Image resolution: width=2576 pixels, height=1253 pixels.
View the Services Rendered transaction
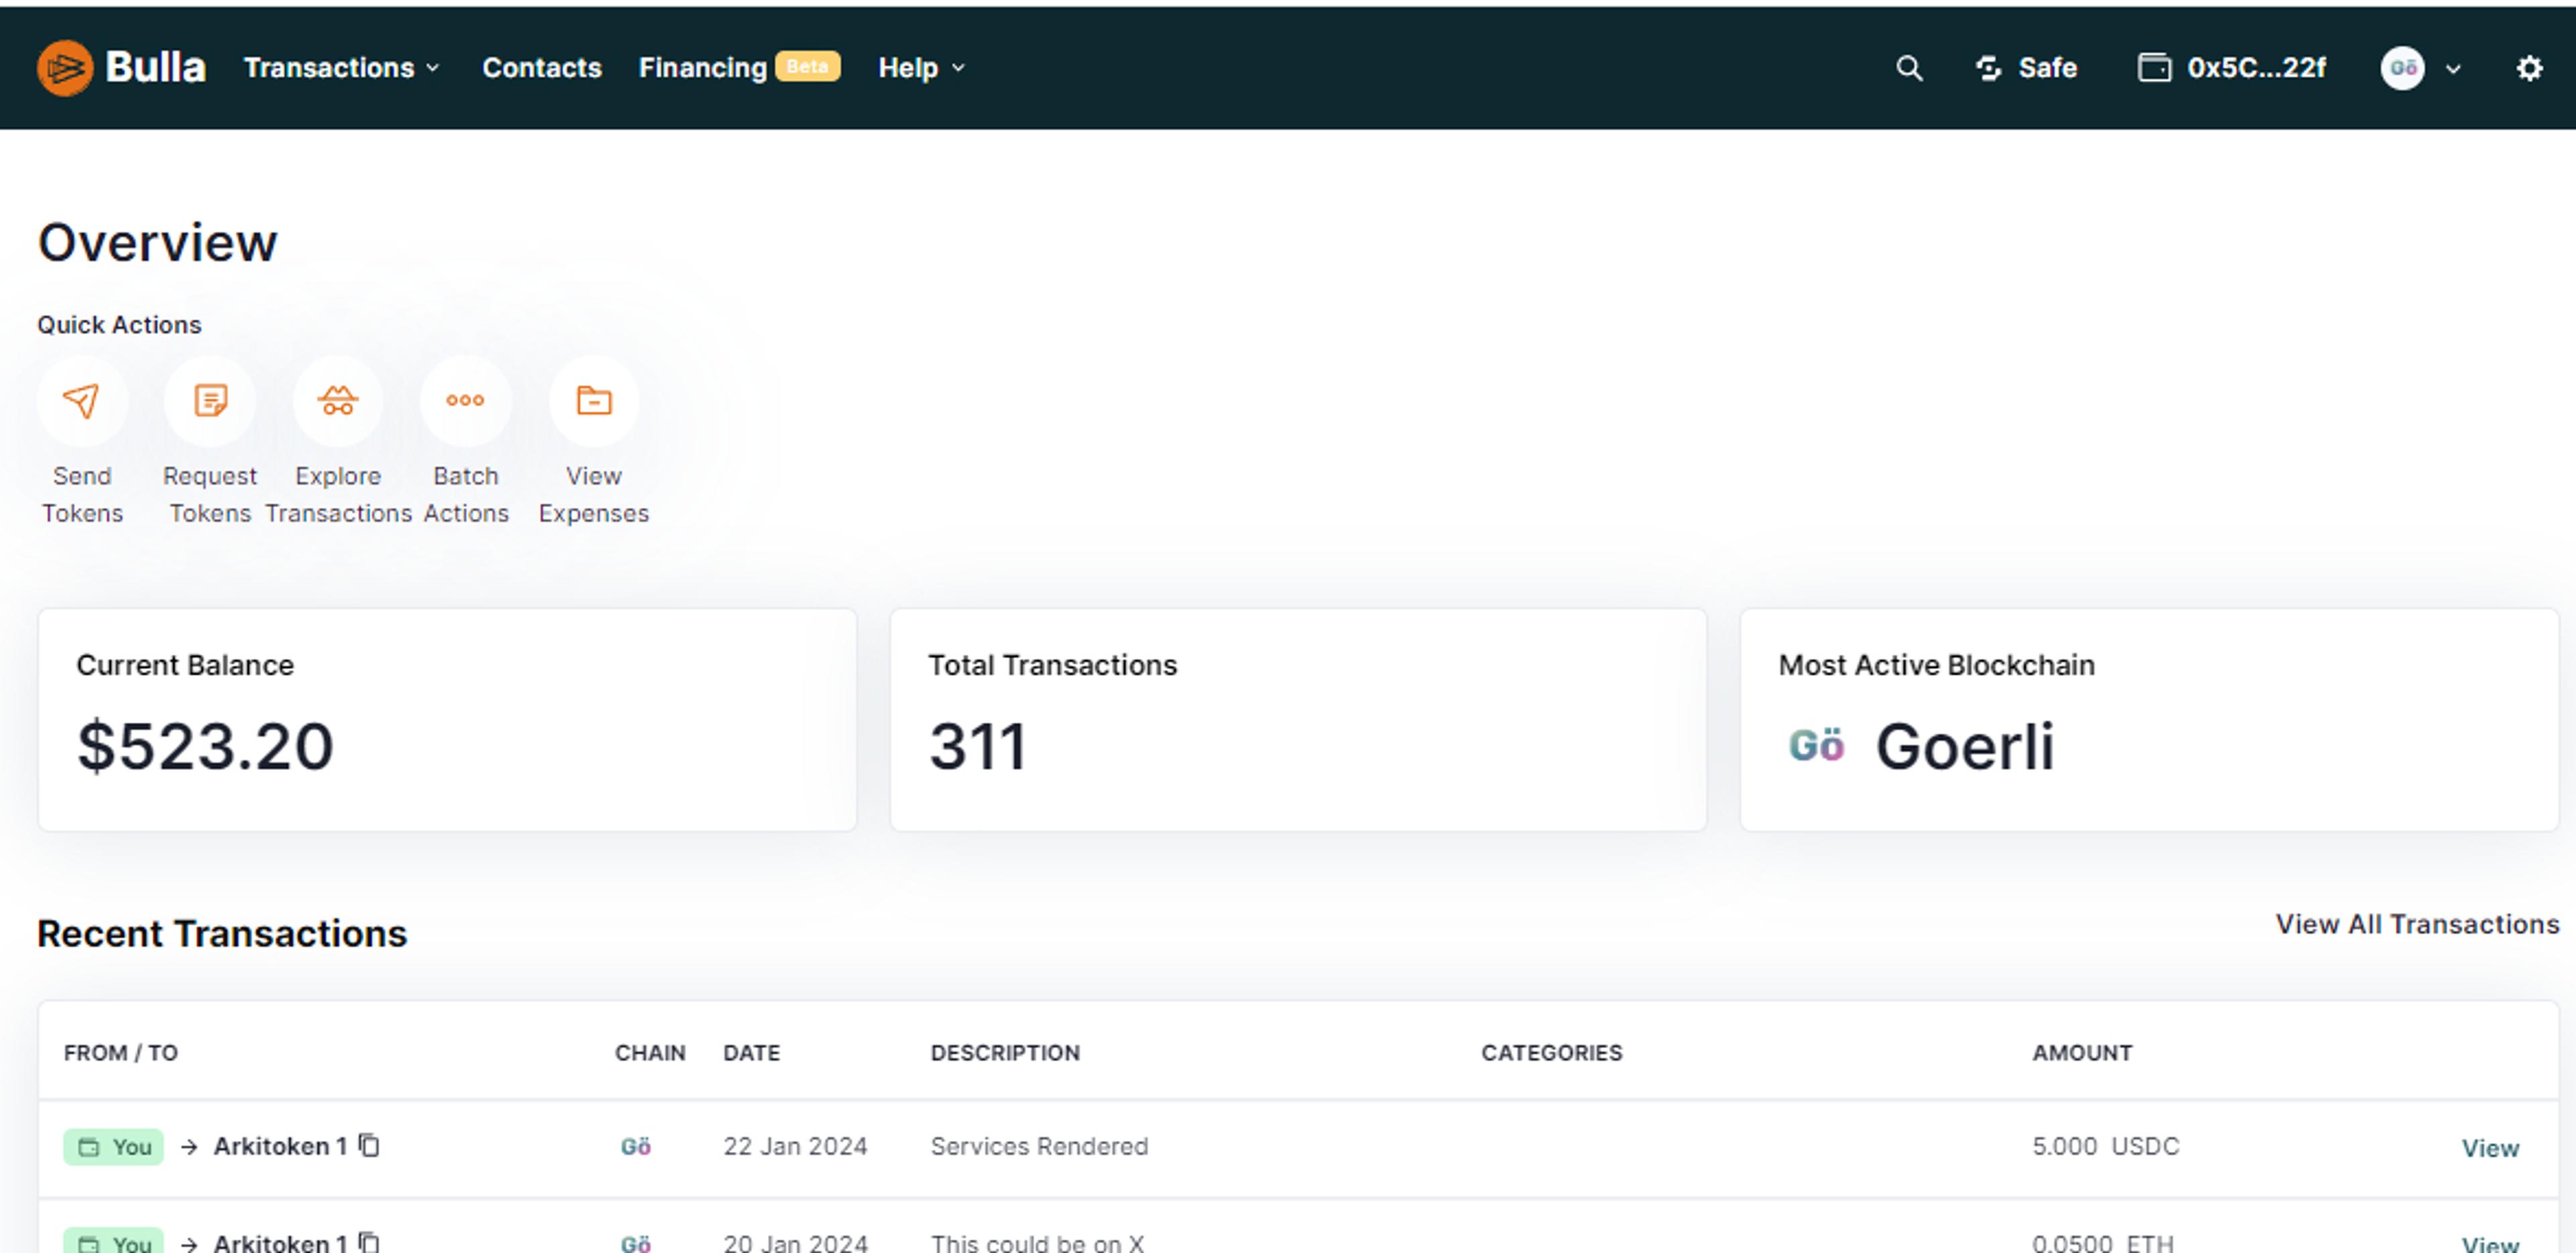2489,1148
